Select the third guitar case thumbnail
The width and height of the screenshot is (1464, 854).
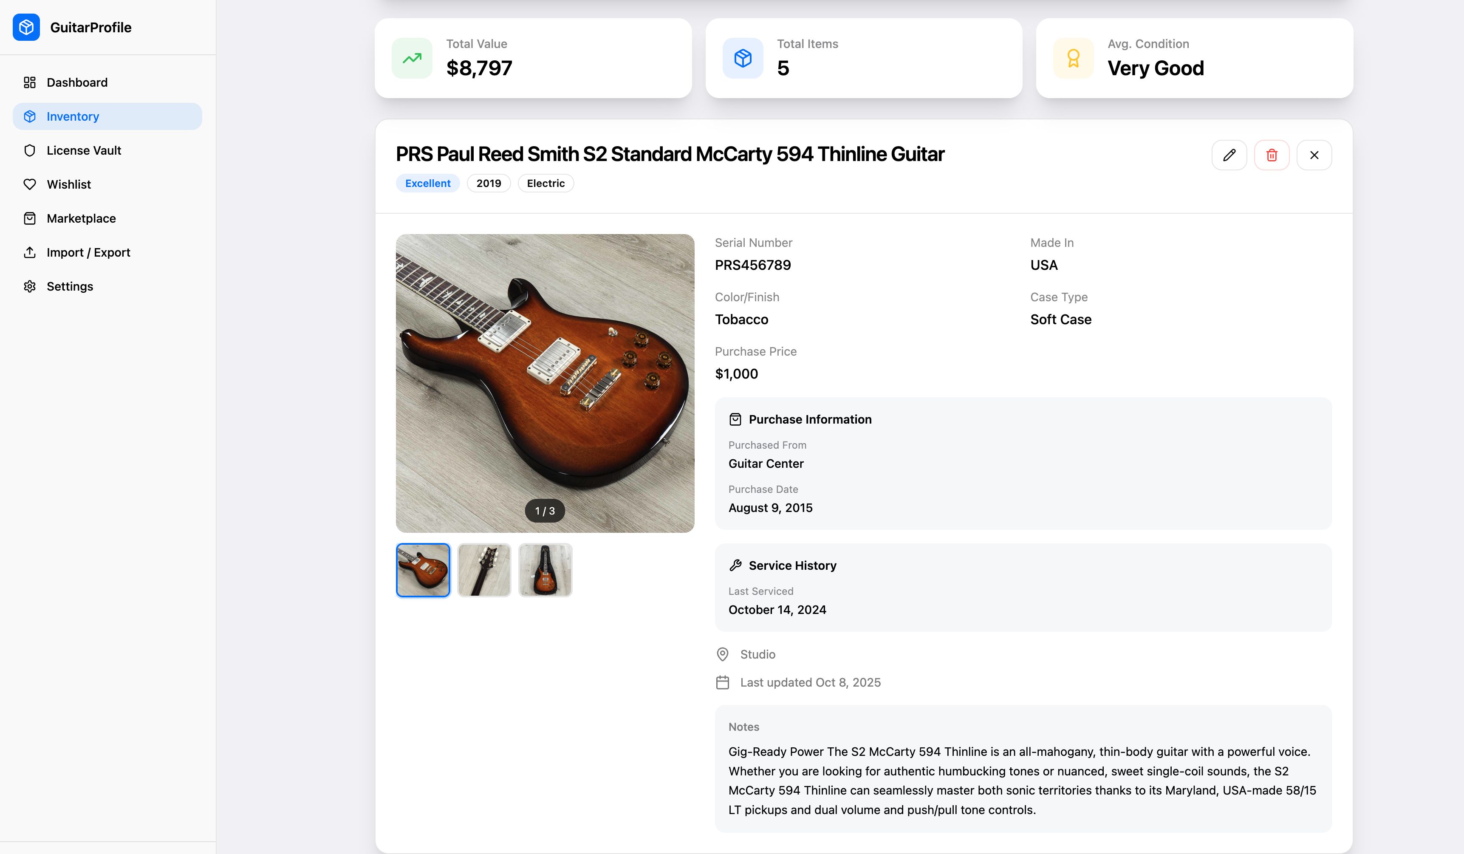pos(545,570)
